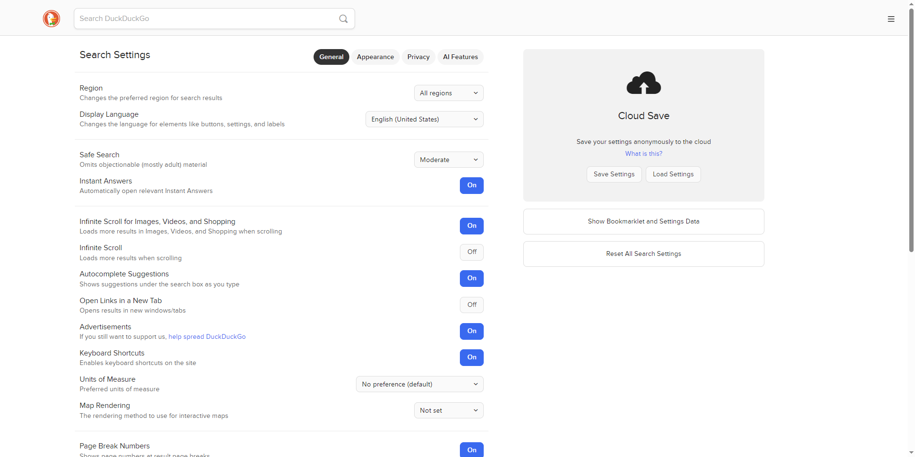Click the search magnifier icon

point(343,19)
